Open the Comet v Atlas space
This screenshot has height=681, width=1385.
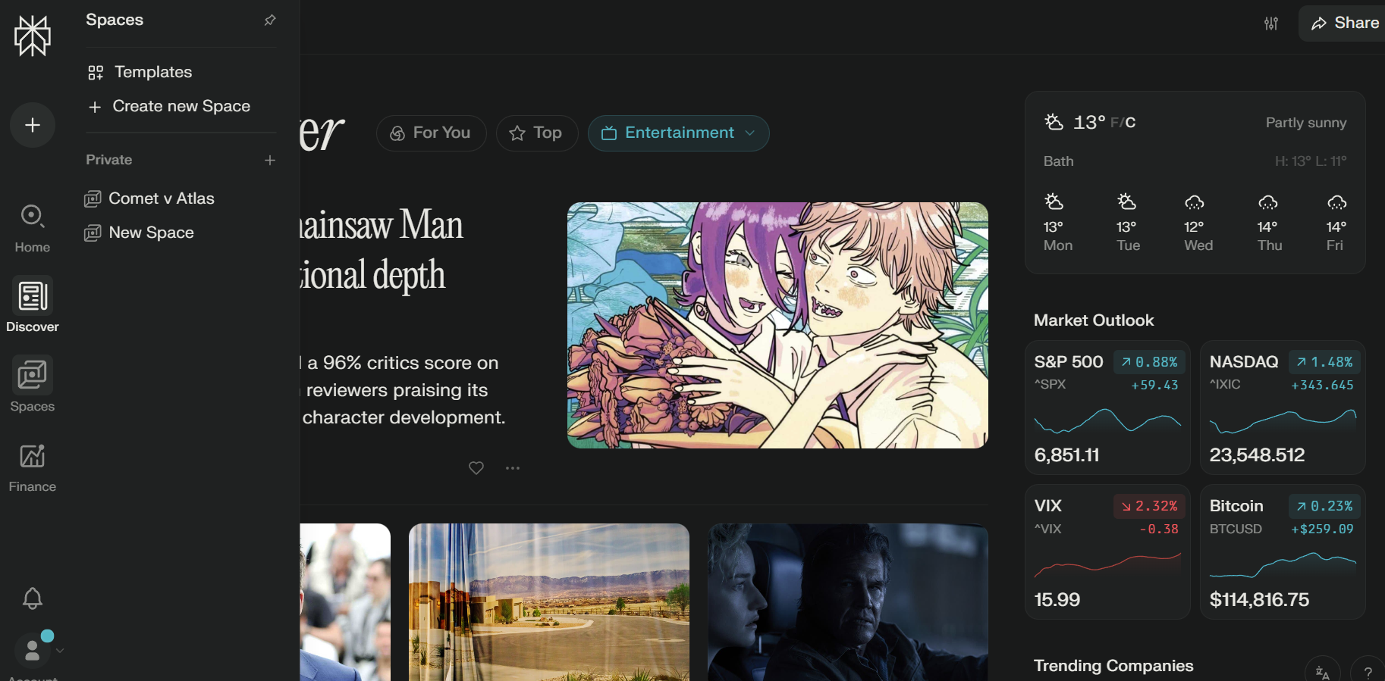[x=149, y=198]
